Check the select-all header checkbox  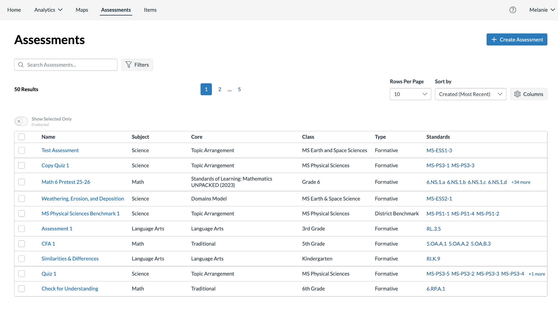pyautogui.click(x=22, y=137)
